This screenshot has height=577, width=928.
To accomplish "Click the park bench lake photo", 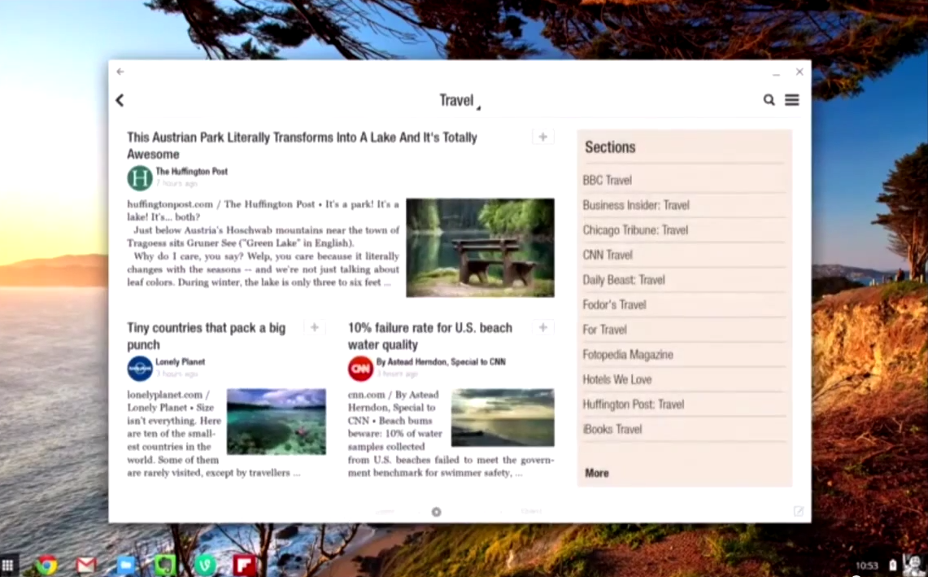I will [x=480, y=247].
